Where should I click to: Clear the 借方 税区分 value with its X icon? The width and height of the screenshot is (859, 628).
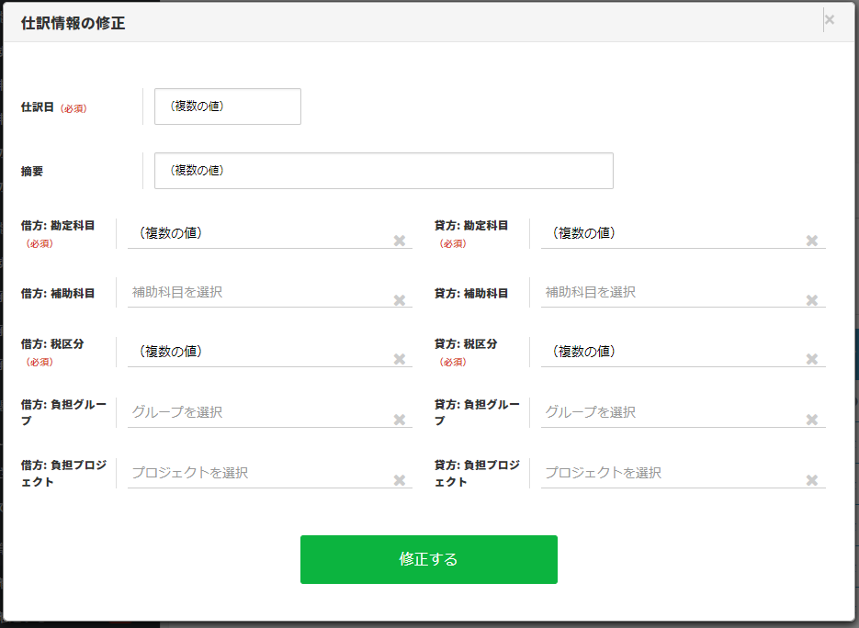(400, 359)
